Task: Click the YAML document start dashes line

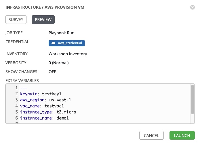Action: point(24,88)
